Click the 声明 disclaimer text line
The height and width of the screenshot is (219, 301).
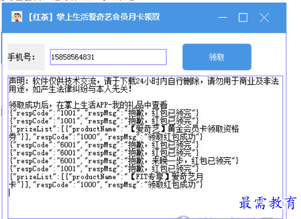pyautogui.click(x=144, y=81)
